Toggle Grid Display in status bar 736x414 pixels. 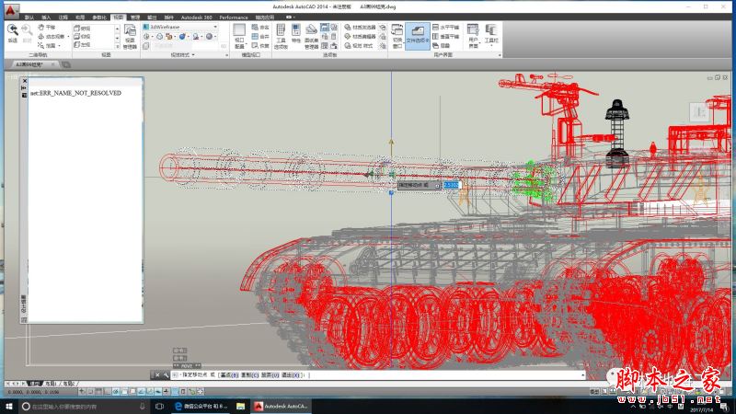tap(99, 392)
